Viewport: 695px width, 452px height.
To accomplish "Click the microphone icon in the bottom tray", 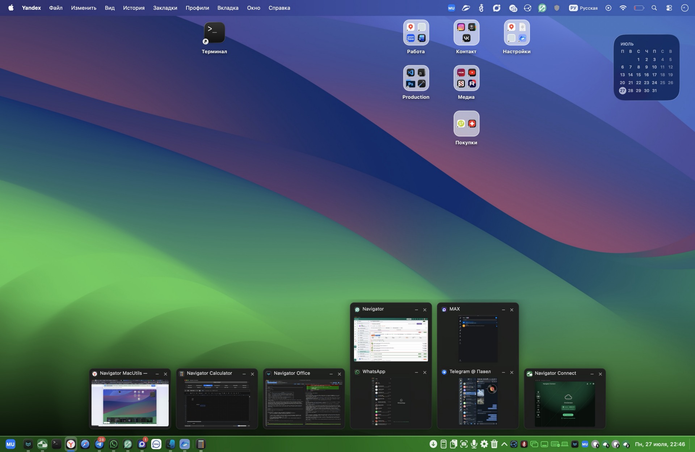I will [x=474, y=444].
